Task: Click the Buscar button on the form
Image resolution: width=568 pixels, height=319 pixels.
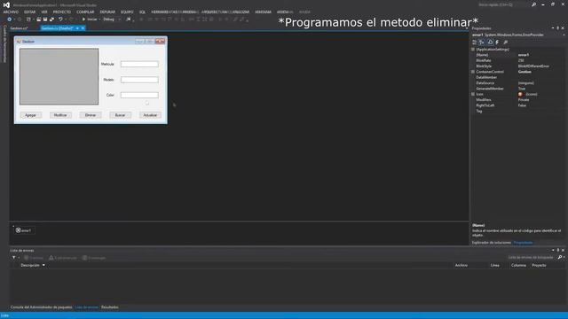Action: pos(121,115)
